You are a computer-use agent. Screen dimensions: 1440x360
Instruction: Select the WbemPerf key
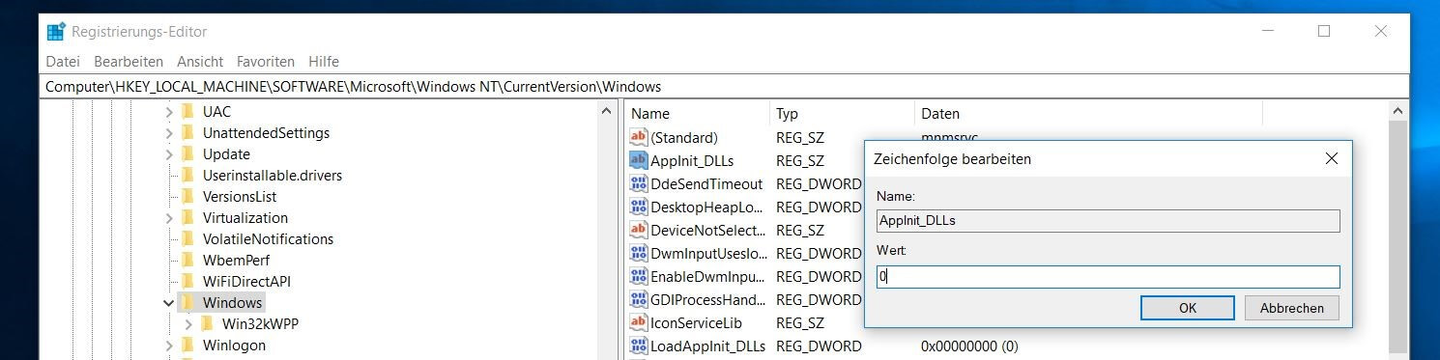pyautogui.click(x=236, y=261)
